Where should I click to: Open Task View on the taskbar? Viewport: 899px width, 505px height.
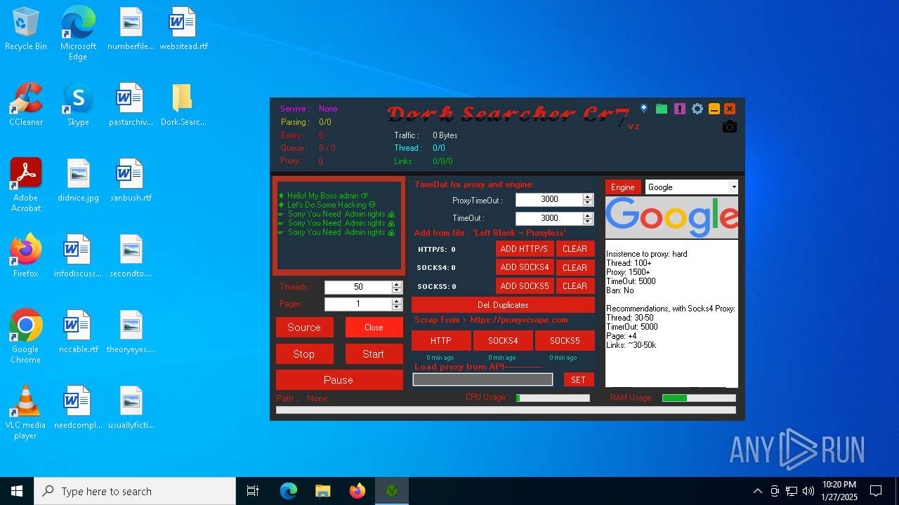(253, 491)
